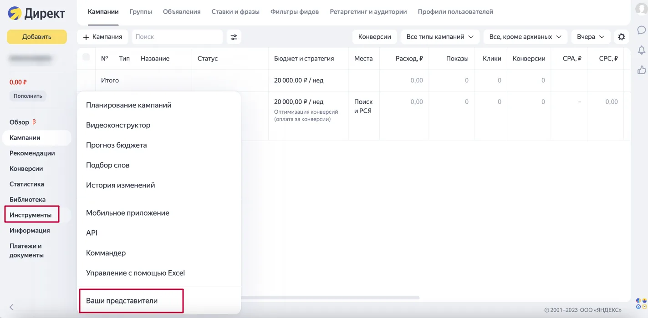Open the Фильтры фидов tab
This screenshot has height=318, width=648.
click(295, 12)
